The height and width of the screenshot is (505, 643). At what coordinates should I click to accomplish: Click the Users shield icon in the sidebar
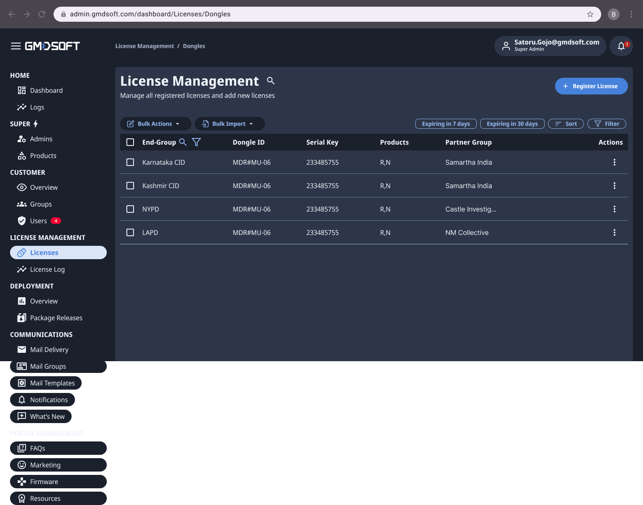point(22,221)
